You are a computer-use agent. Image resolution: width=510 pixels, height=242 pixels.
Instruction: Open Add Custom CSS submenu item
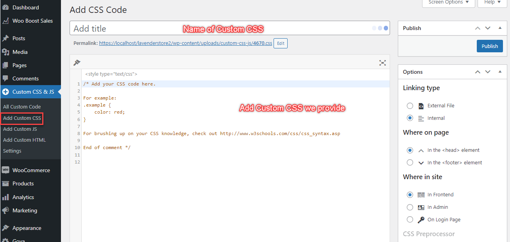[22, 118]
